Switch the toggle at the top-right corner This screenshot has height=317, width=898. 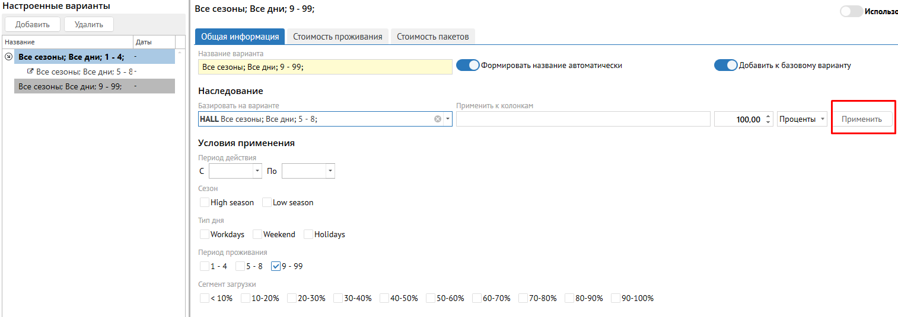(x=851, y=11)
